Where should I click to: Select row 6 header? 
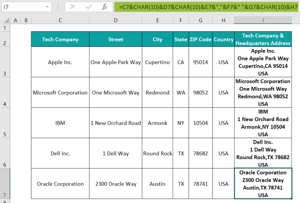(x=5, y=153)
